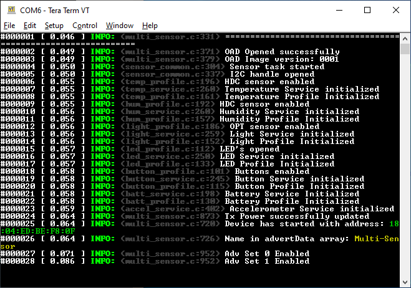This screenshot has width=411, height=288.
Task: Click '(accel_service.c:402)' source reference
Action: (x=172, y=209)
